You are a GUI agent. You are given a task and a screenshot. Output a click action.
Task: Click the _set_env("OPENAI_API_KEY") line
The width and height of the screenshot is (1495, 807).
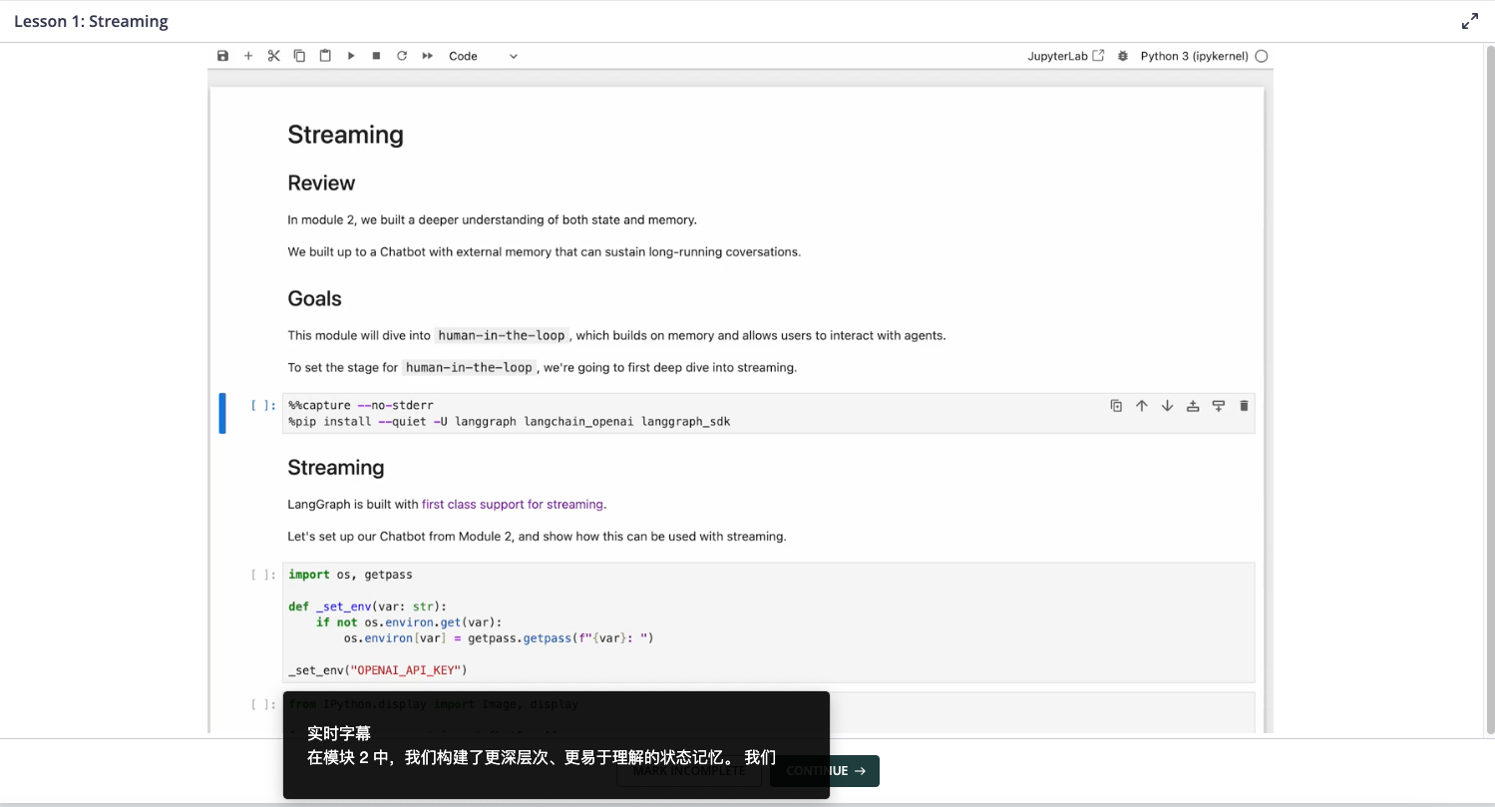pyautogui.click(x=377, y=669)
